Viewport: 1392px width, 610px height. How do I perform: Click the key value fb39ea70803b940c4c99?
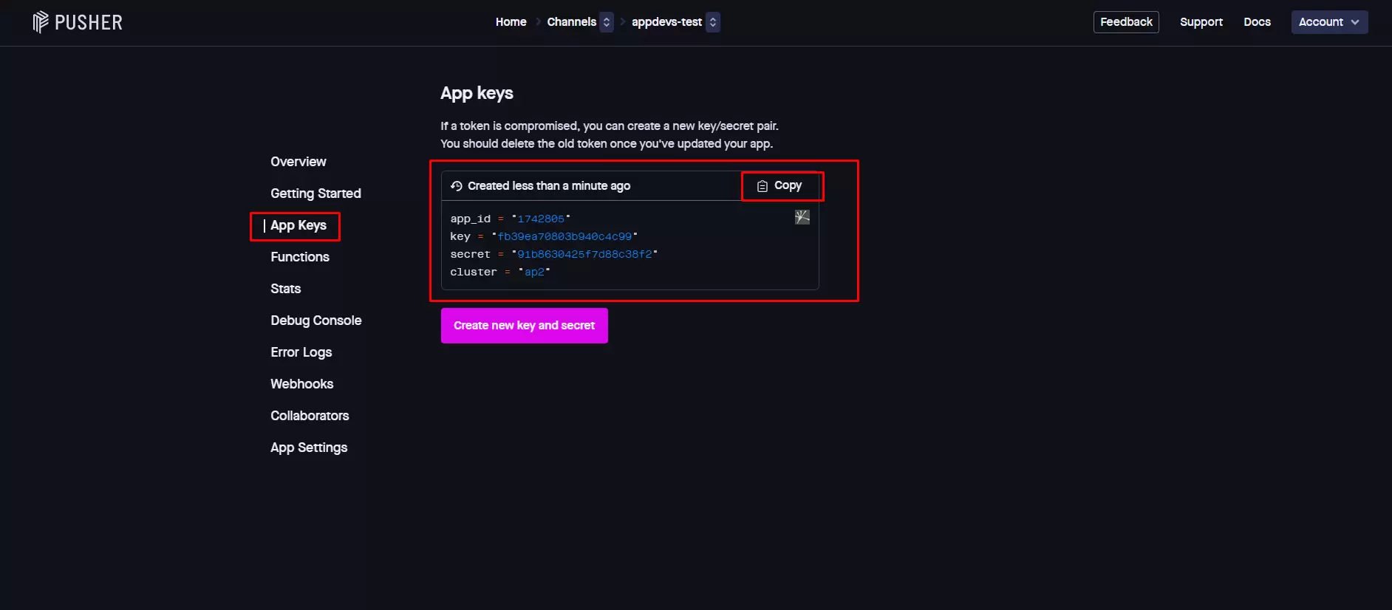click(x=564, y=236)
